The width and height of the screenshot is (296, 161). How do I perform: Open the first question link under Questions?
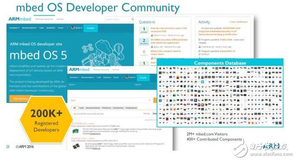169,30
